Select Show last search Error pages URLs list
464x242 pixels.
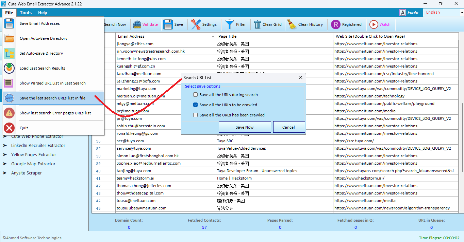tap(53, 113)
